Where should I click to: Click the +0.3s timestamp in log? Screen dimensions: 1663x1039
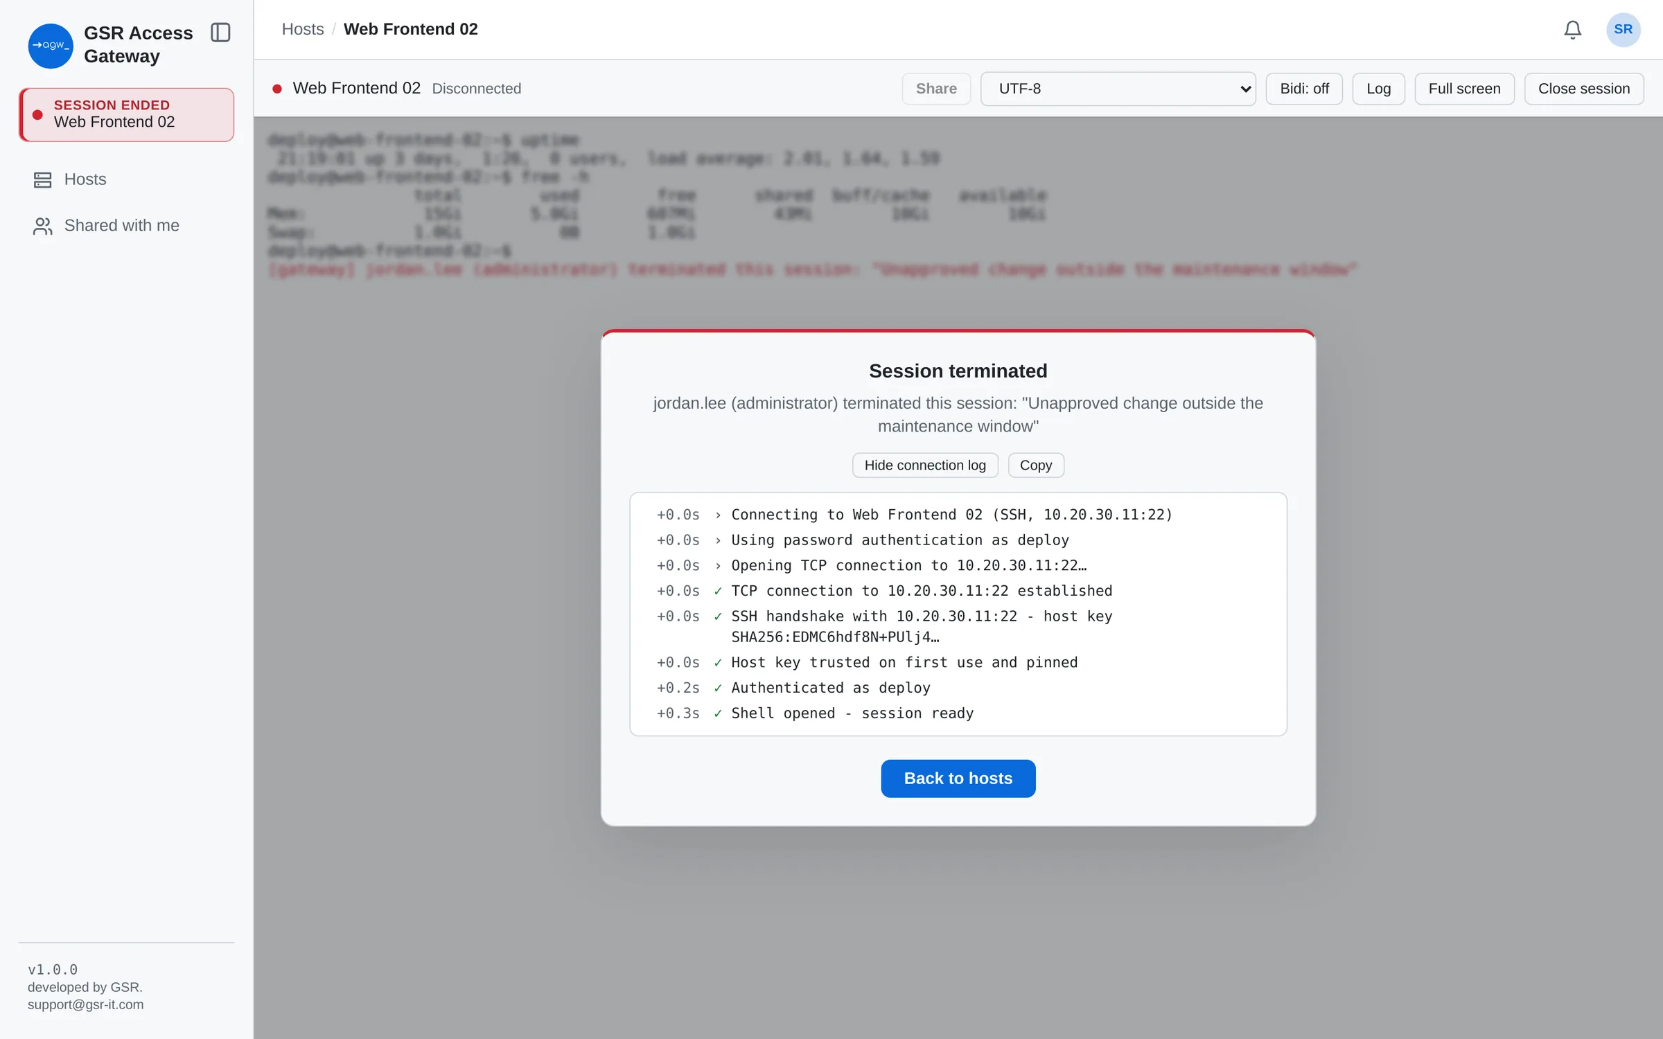point(678,713)
